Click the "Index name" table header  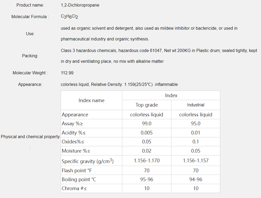(x=91, y=100)
